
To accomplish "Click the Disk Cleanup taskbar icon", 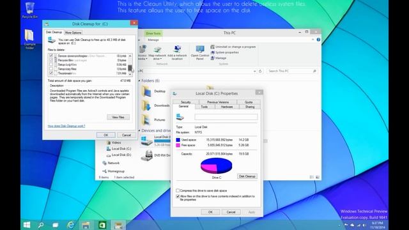I will click(118, 225).
